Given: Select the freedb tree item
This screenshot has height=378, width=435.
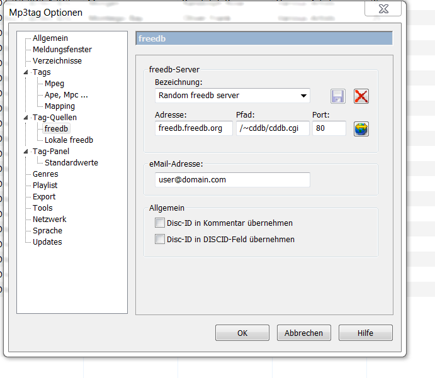Looking at the screenshot, I should click(56, 128).
